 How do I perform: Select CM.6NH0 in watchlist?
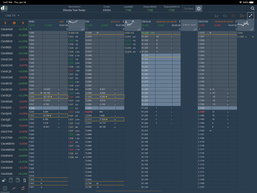point(14,156)
